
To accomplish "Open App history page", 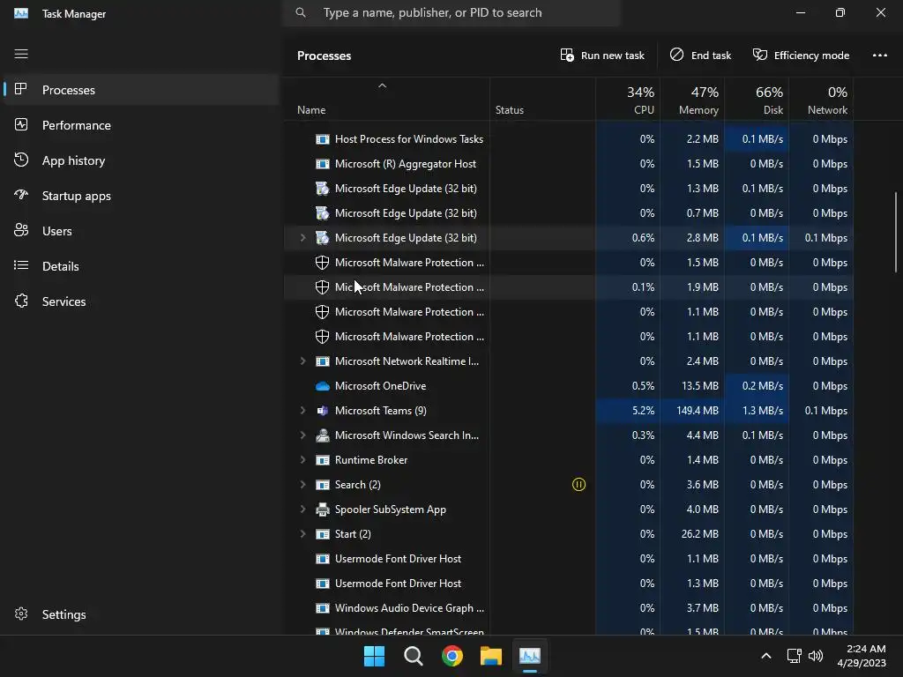I will [x=140, y=160].
